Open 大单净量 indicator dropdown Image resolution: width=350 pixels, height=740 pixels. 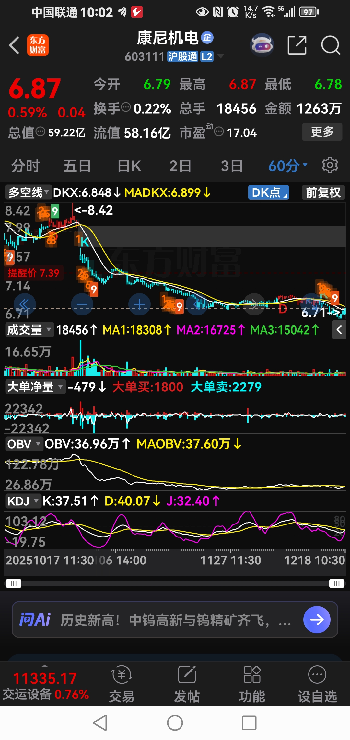(35, 387)
